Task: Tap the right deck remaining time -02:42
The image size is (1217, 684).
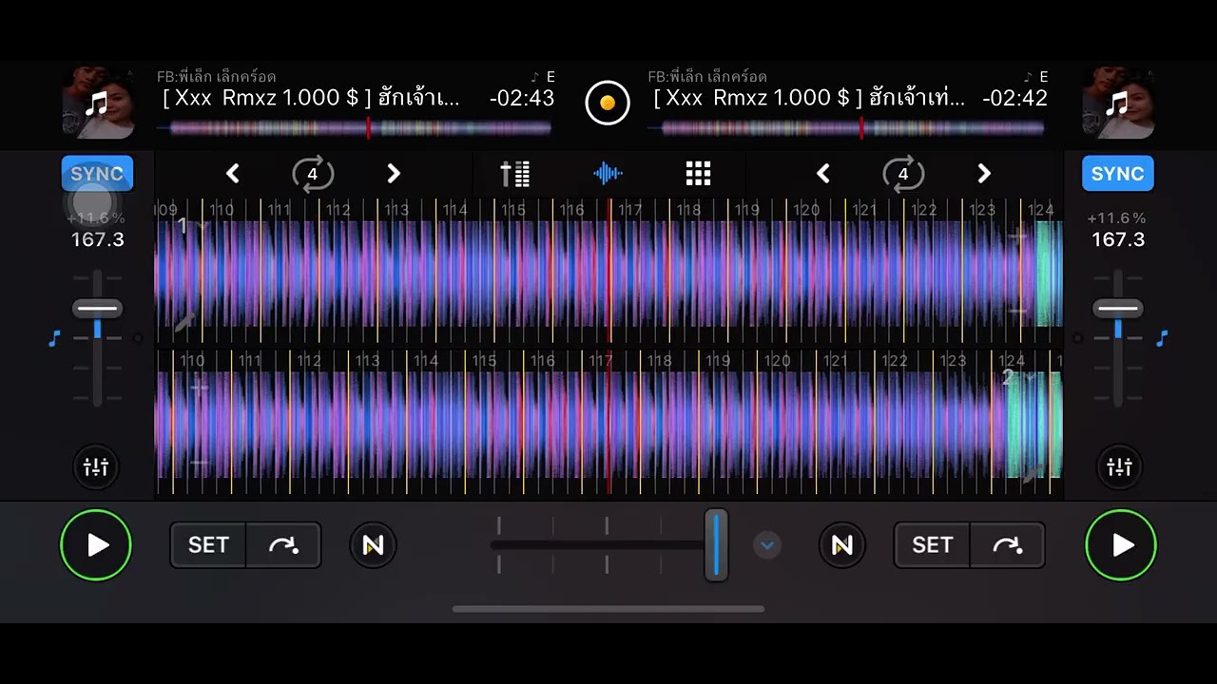Action: [1015, 98]
